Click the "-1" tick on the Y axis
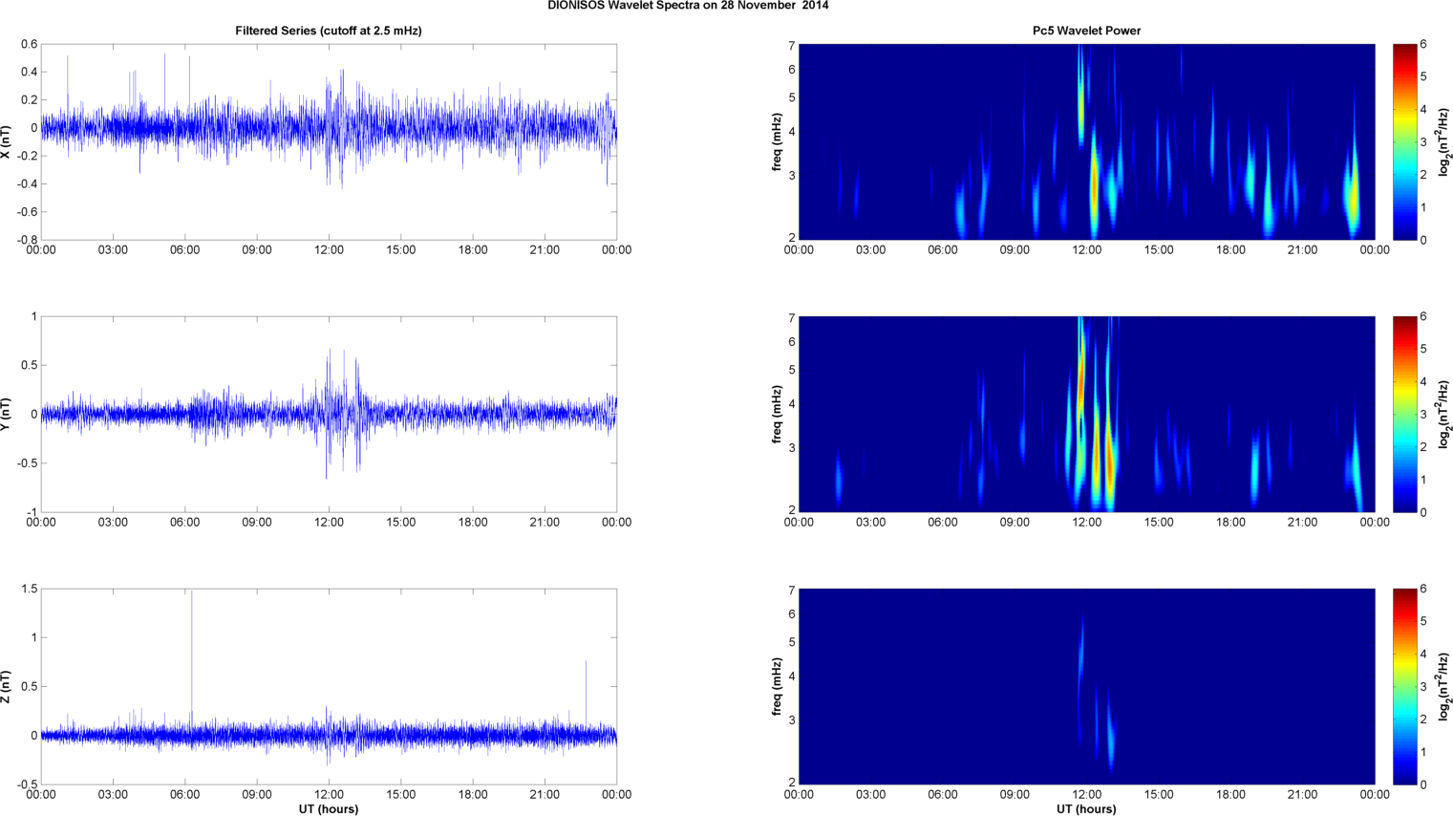Image resolution: width=1453 pixels, height=816 pixels. (x=32, y=512)
